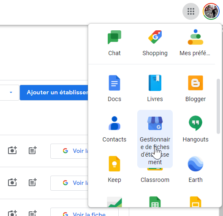Open Gestionnaire de fiches d'établissement app

pos(155,139)
